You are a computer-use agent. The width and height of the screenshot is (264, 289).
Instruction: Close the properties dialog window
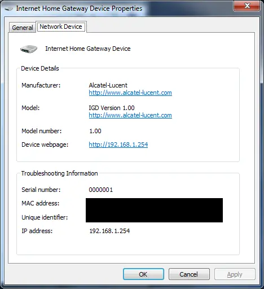[x=247, y=6]
